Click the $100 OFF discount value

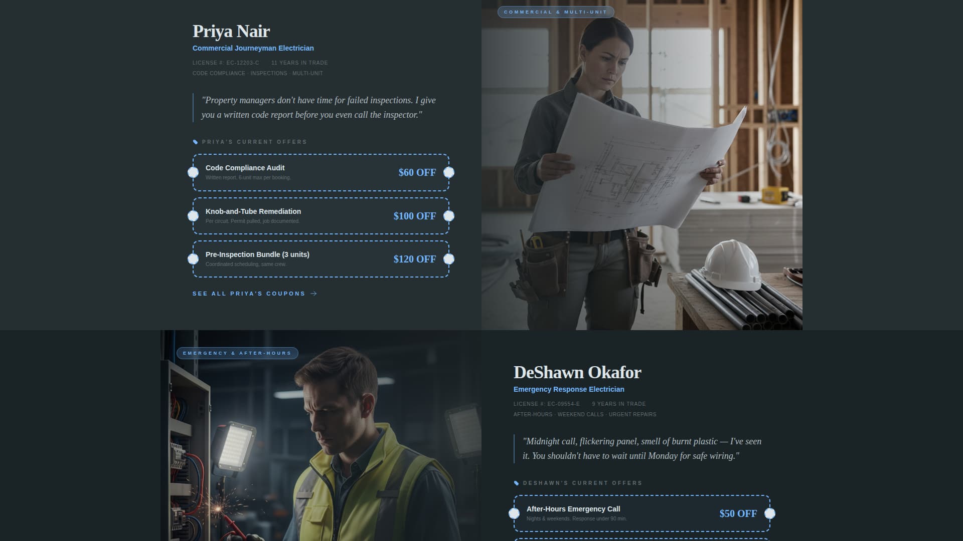[415, 216]
